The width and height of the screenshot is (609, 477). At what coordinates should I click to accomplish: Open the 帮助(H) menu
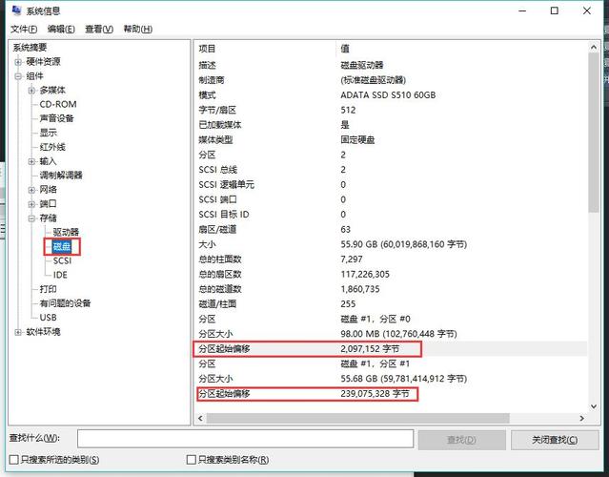138,30
